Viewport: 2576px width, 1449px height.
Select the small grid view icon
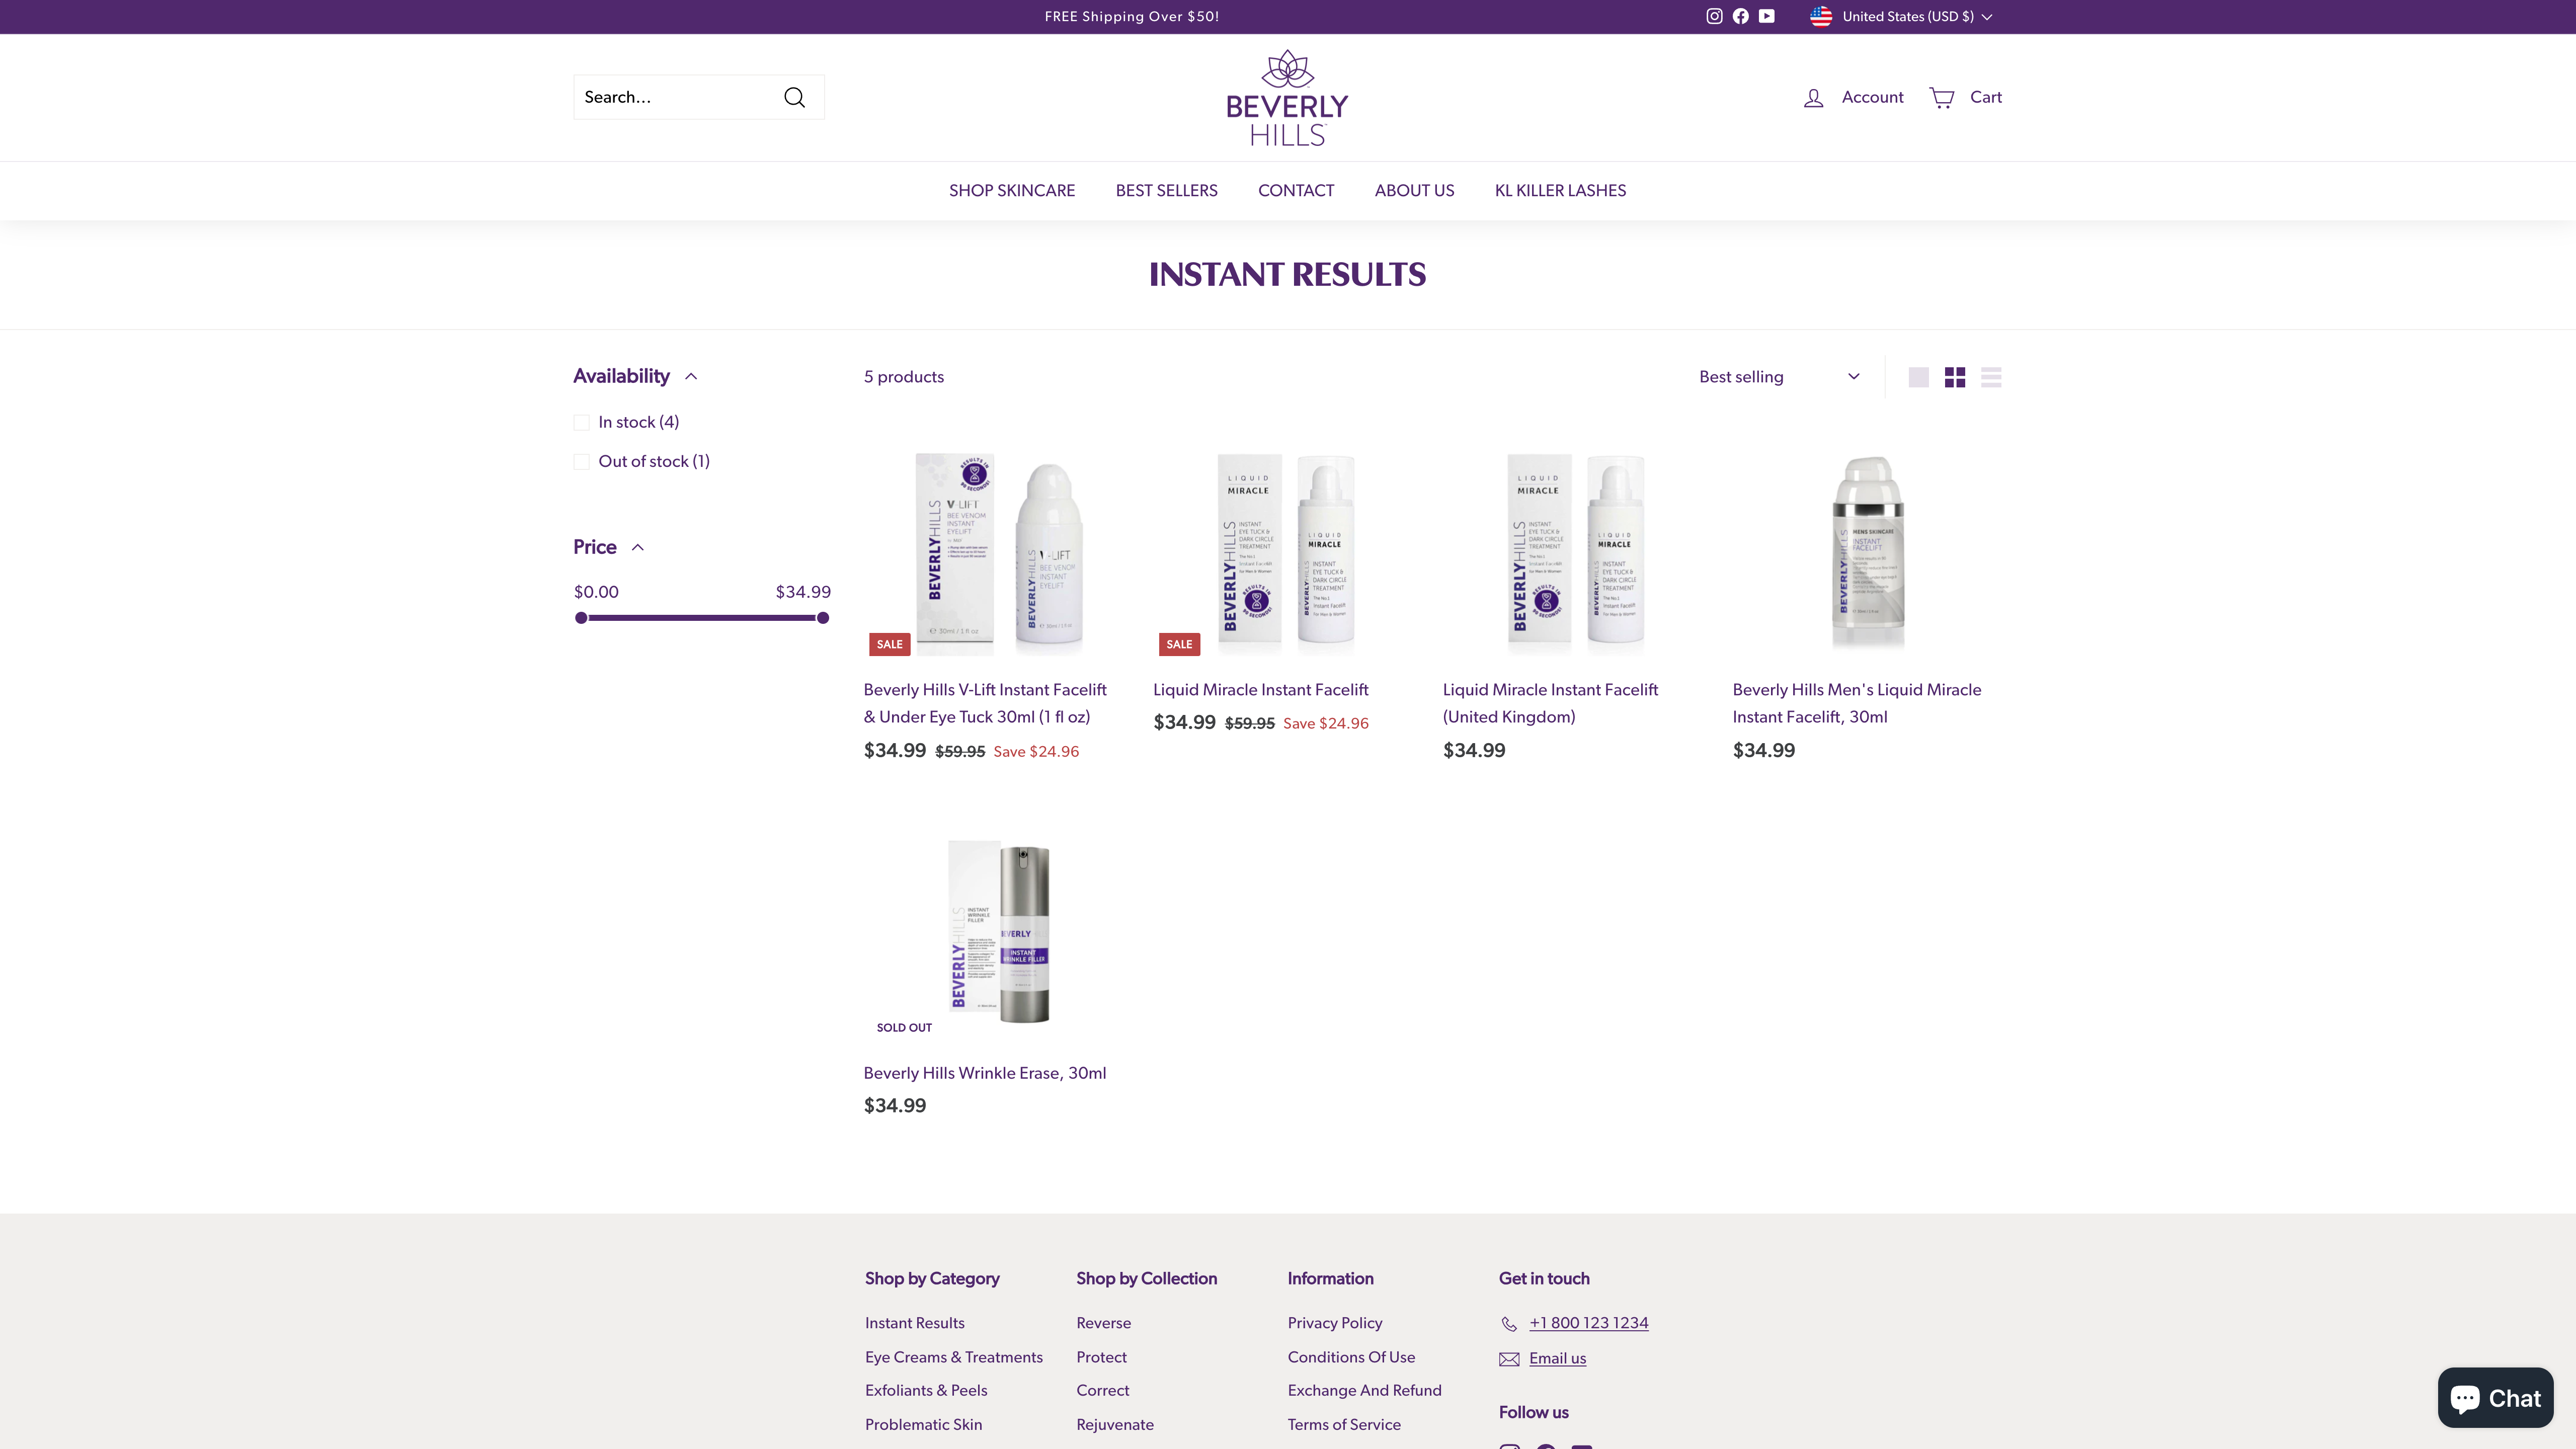1955,377
